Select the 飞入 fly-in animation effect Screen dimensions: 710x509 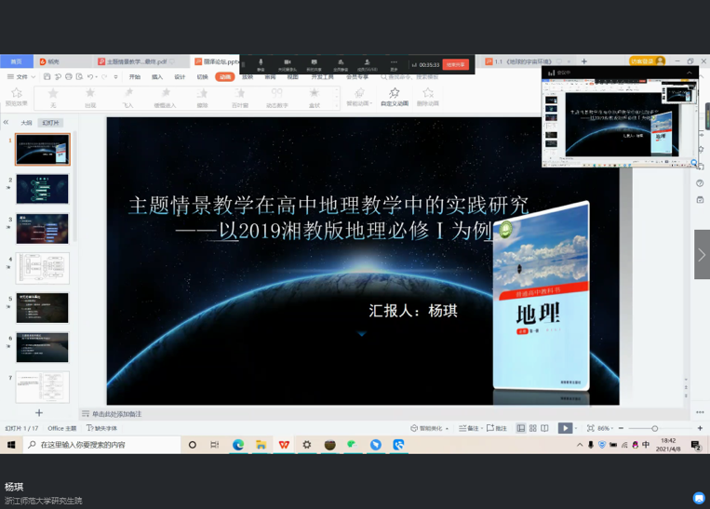pos(127,96)
